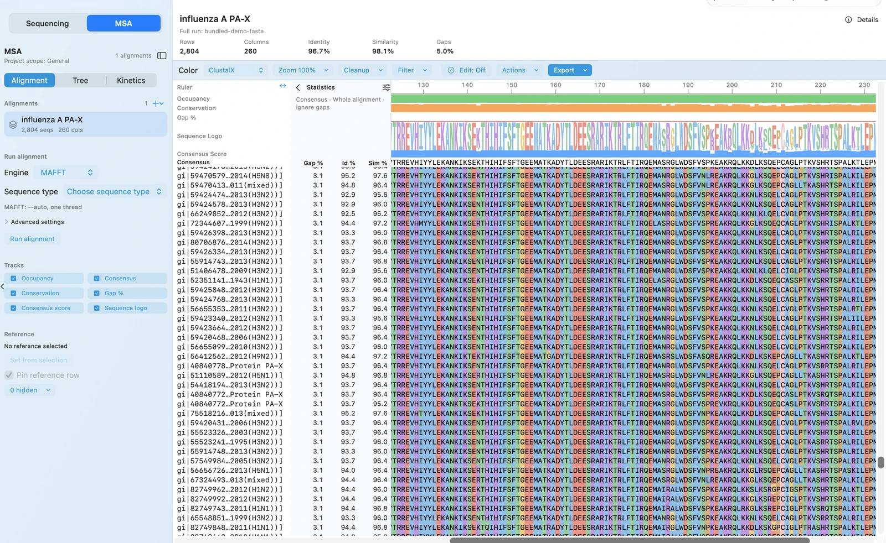Screen dimensions: 886x543
Task: Open the Actions dropdown menu
Action: (519, 70)
